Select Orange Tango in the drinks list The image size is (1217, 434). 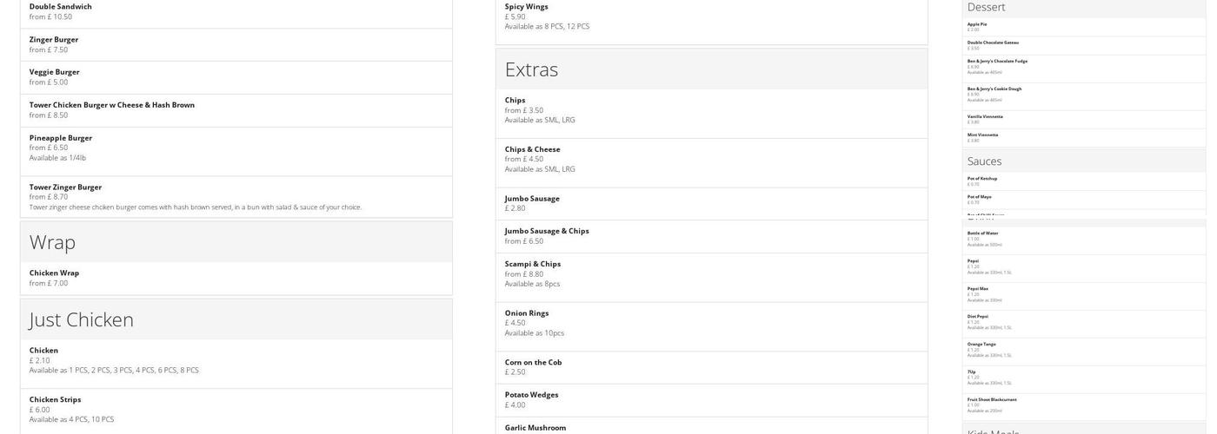tap(982, 345)
